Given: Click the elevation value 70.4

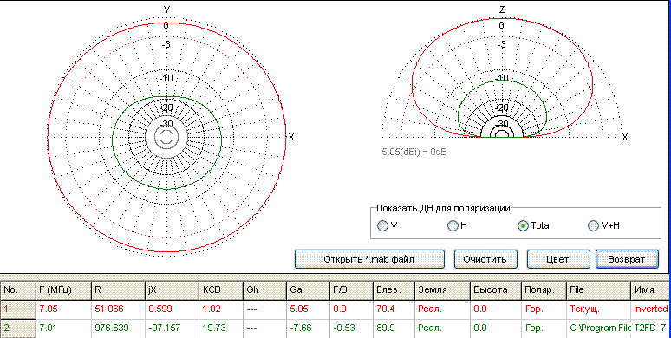Looking at the screenshot, I should [394, 309].
